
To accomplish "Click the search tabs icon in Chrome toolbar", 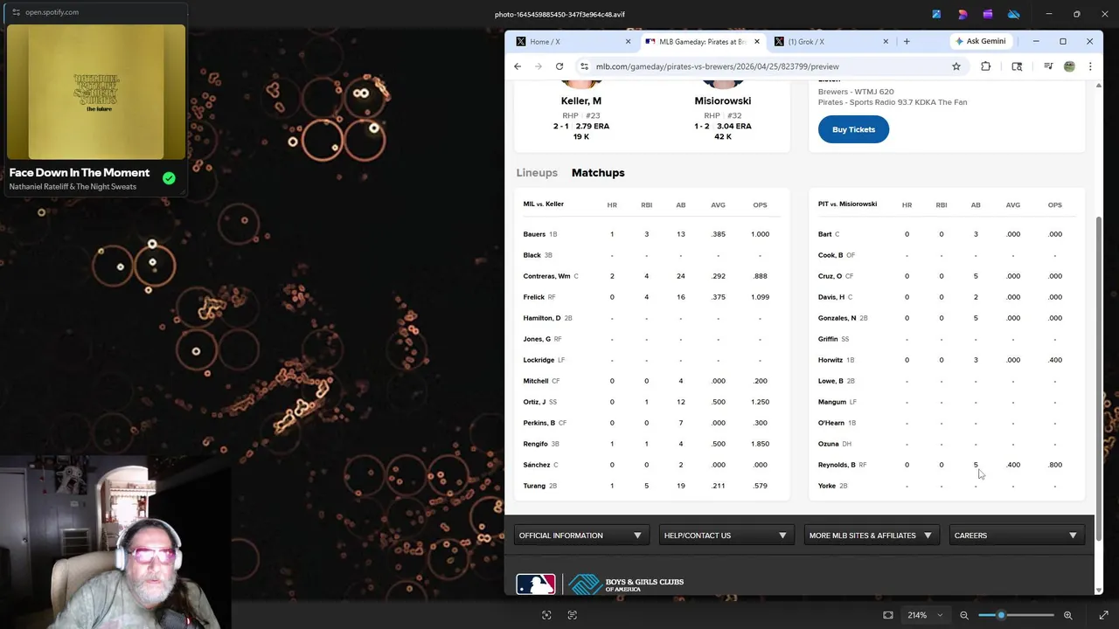I will coord(1017,66).
